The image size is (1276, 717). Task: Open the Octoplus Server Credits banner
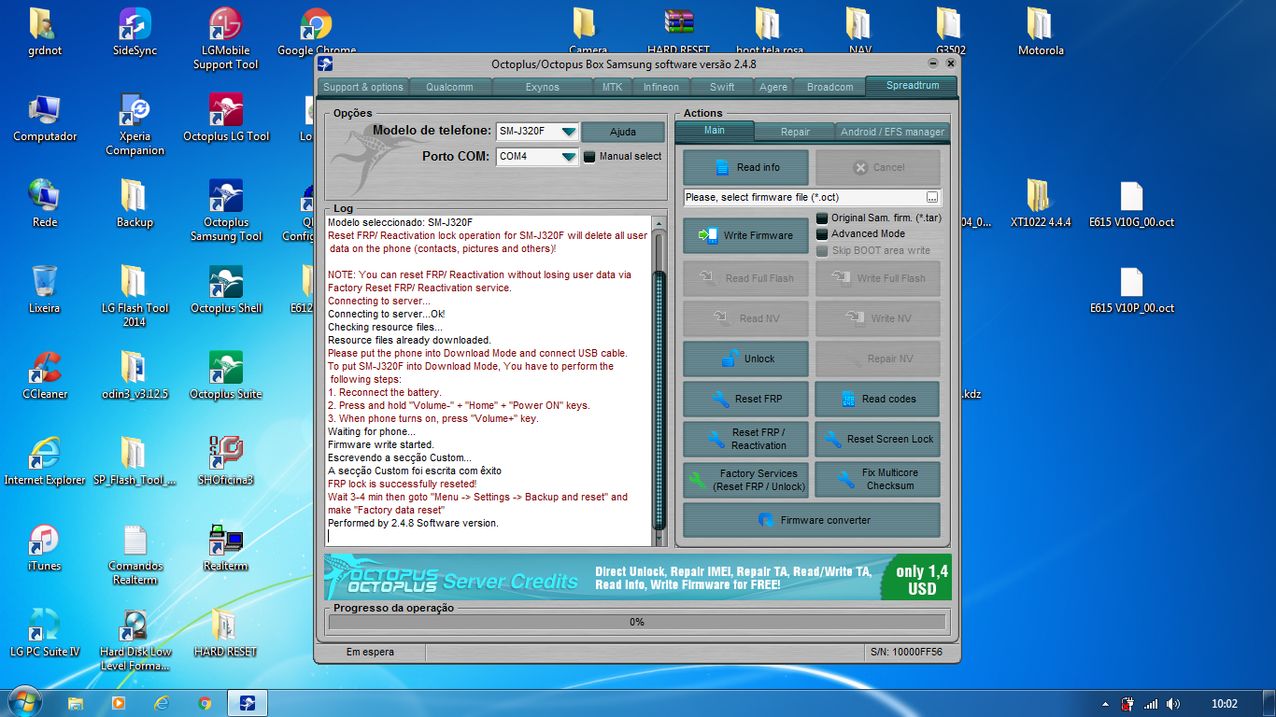pos(637,578)
